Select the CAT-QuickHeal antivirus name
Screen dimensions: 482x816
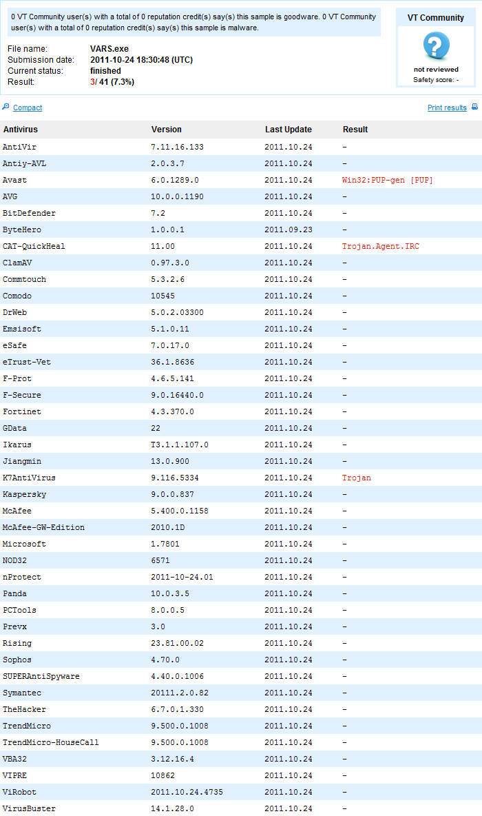34,246
